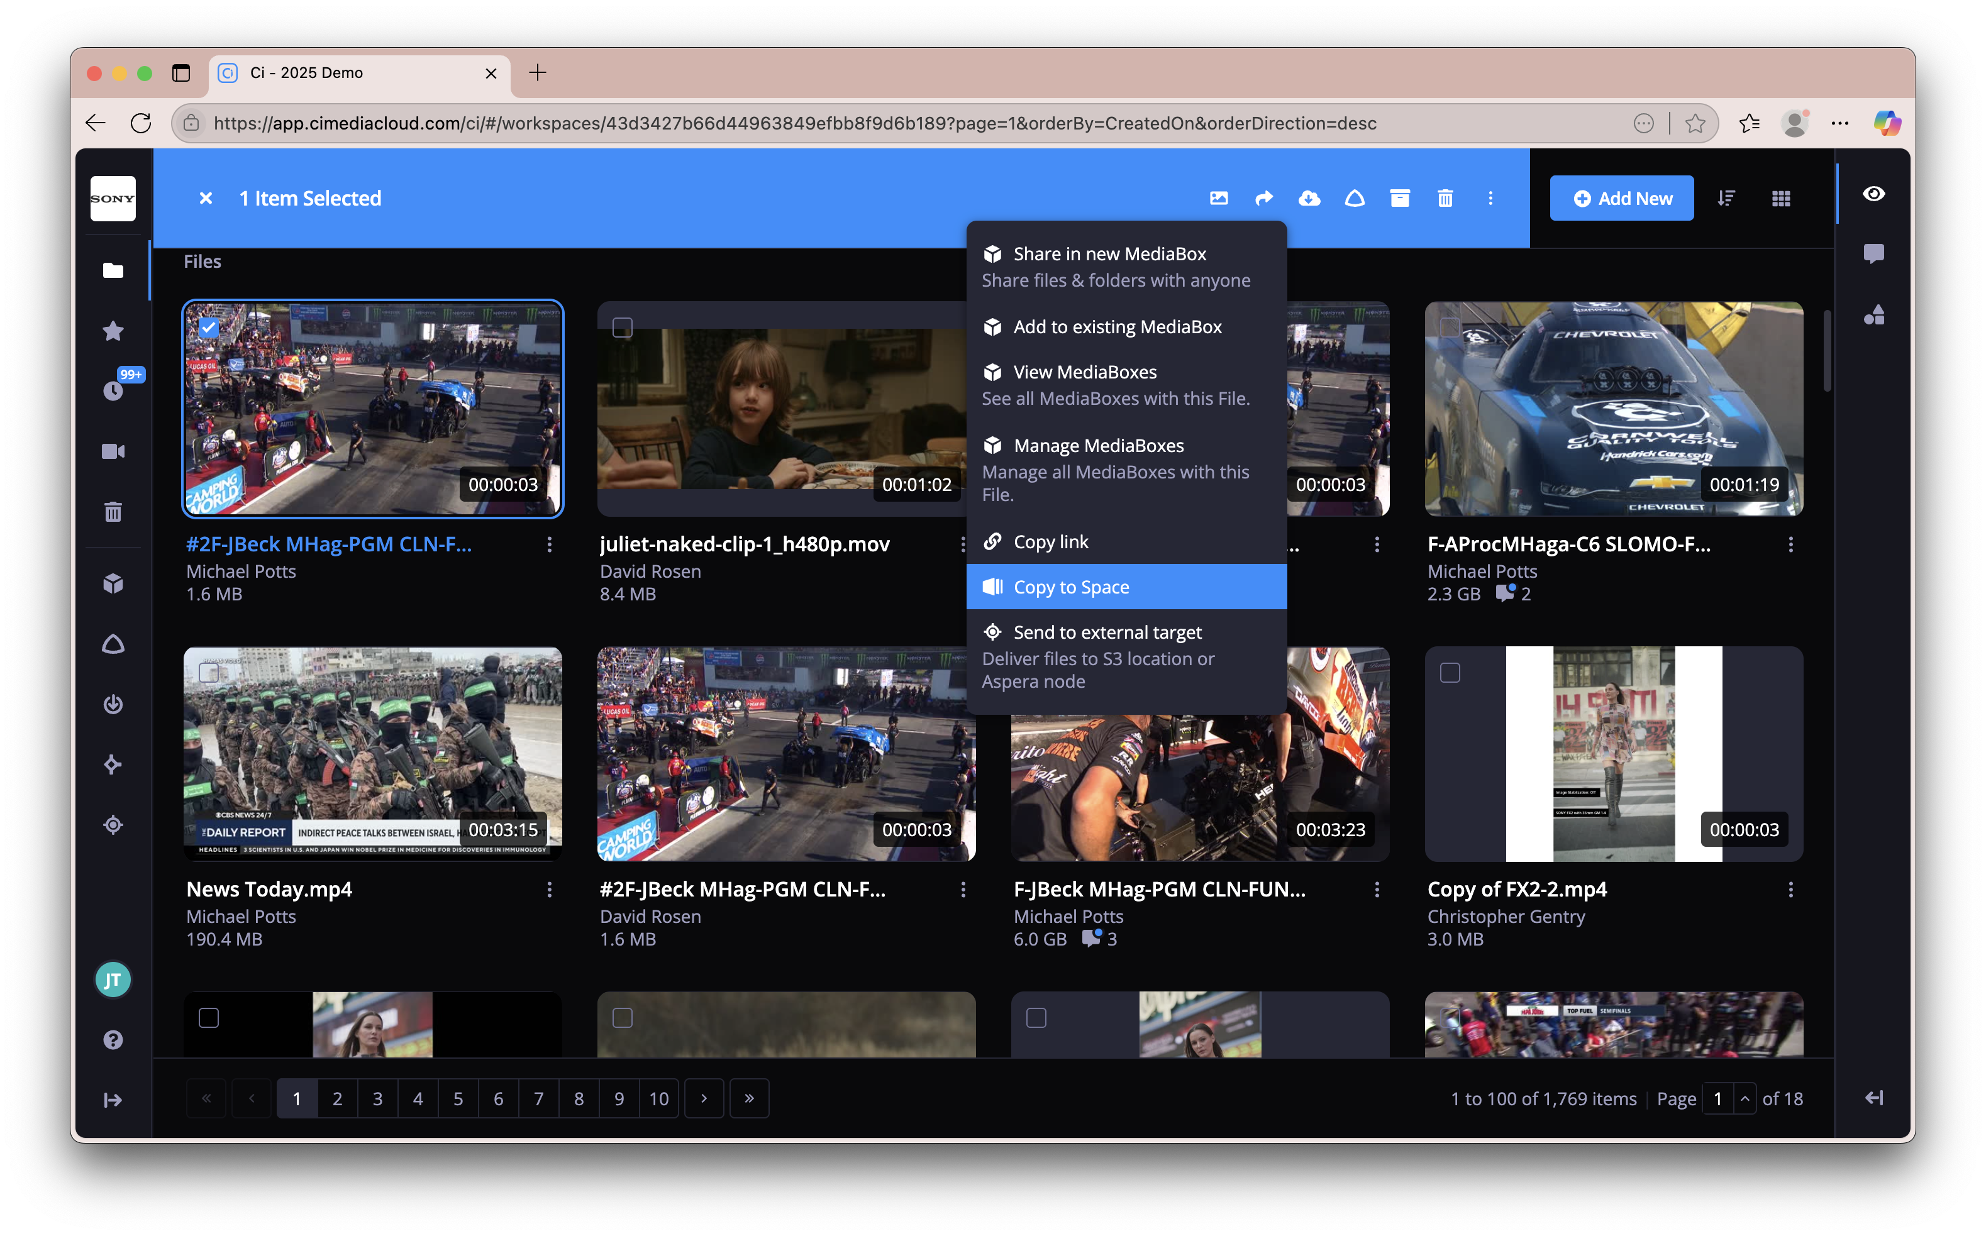Delete selected item with toolbar trash icon

[1446, 199]
